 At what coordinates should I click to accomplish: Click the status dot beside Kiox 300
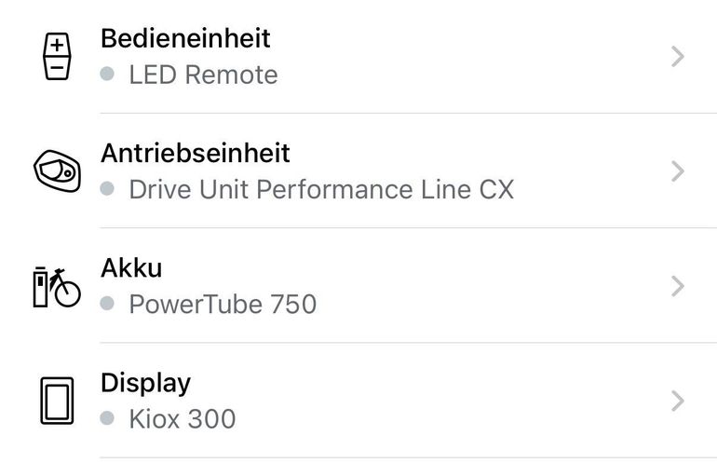[x=107, y=418]
